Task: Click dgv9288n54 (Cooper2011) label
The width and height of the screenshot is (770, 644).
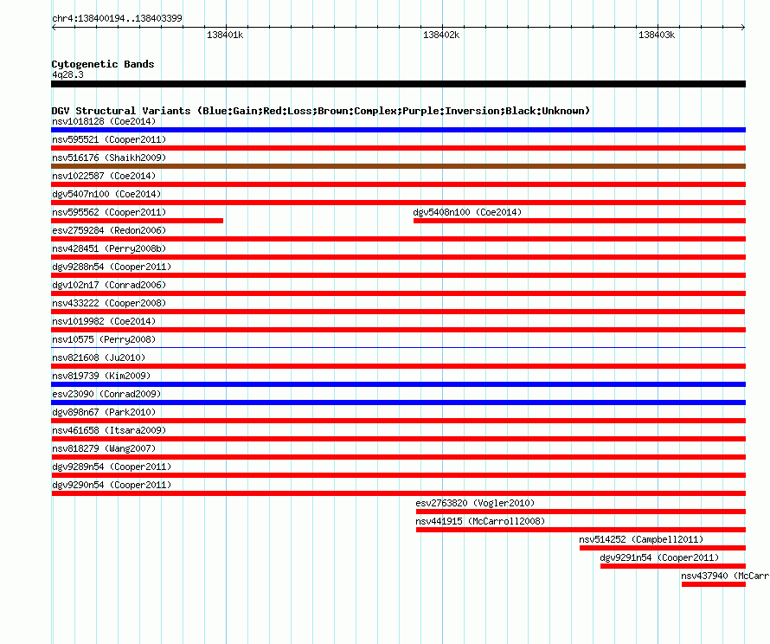Action: [112, 267]
